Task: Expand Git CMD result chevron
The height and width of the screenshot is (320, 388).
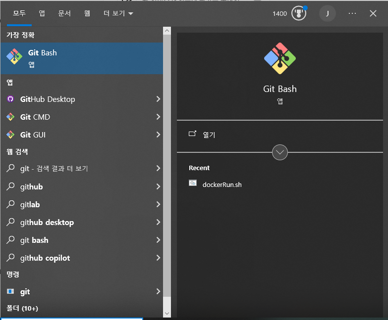Action: point(159,117)
